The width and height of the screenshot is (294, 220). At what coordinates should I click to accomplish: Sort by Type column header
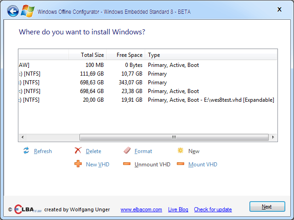(211, 55)
